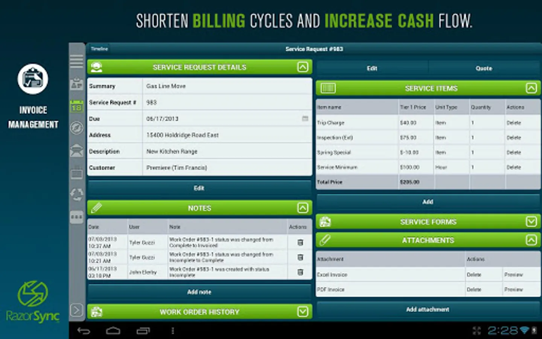Tap the Service Request Details person icon
542x339 pixels.
[97, 67]
